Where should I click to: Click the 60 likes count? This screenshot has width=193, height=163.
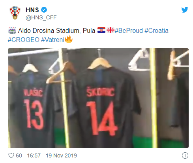(19, 155)
